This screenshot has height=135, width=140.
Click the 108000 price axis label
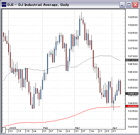[x=133, y=40]
